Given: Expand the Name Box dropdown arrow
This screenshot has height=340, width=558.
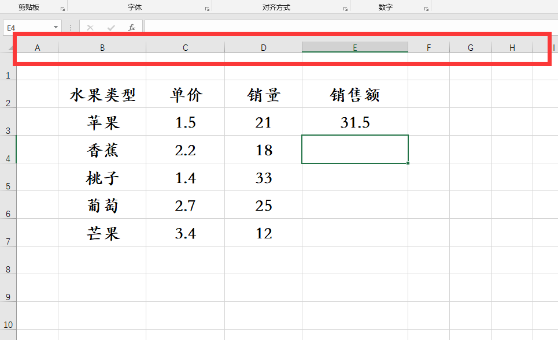Looking at the screenshot, I should click(x=56, y=27).
